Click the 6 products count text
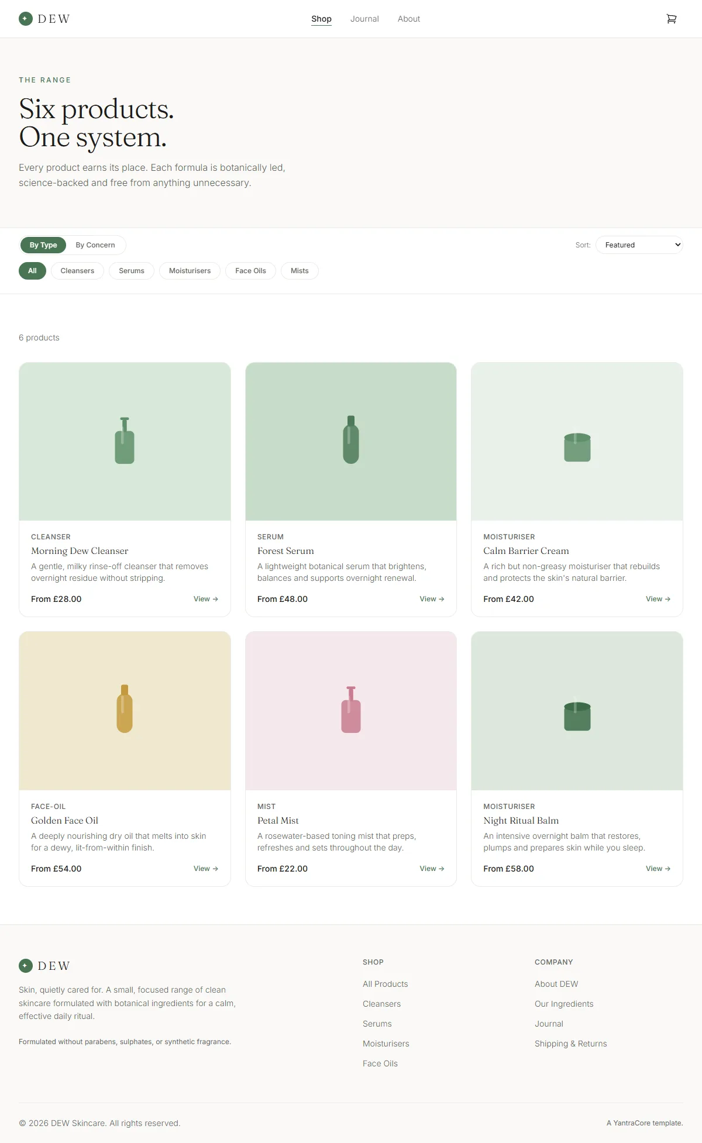Image resolution: width=702 pixels, height=1143 pixels. pos(39,338)
